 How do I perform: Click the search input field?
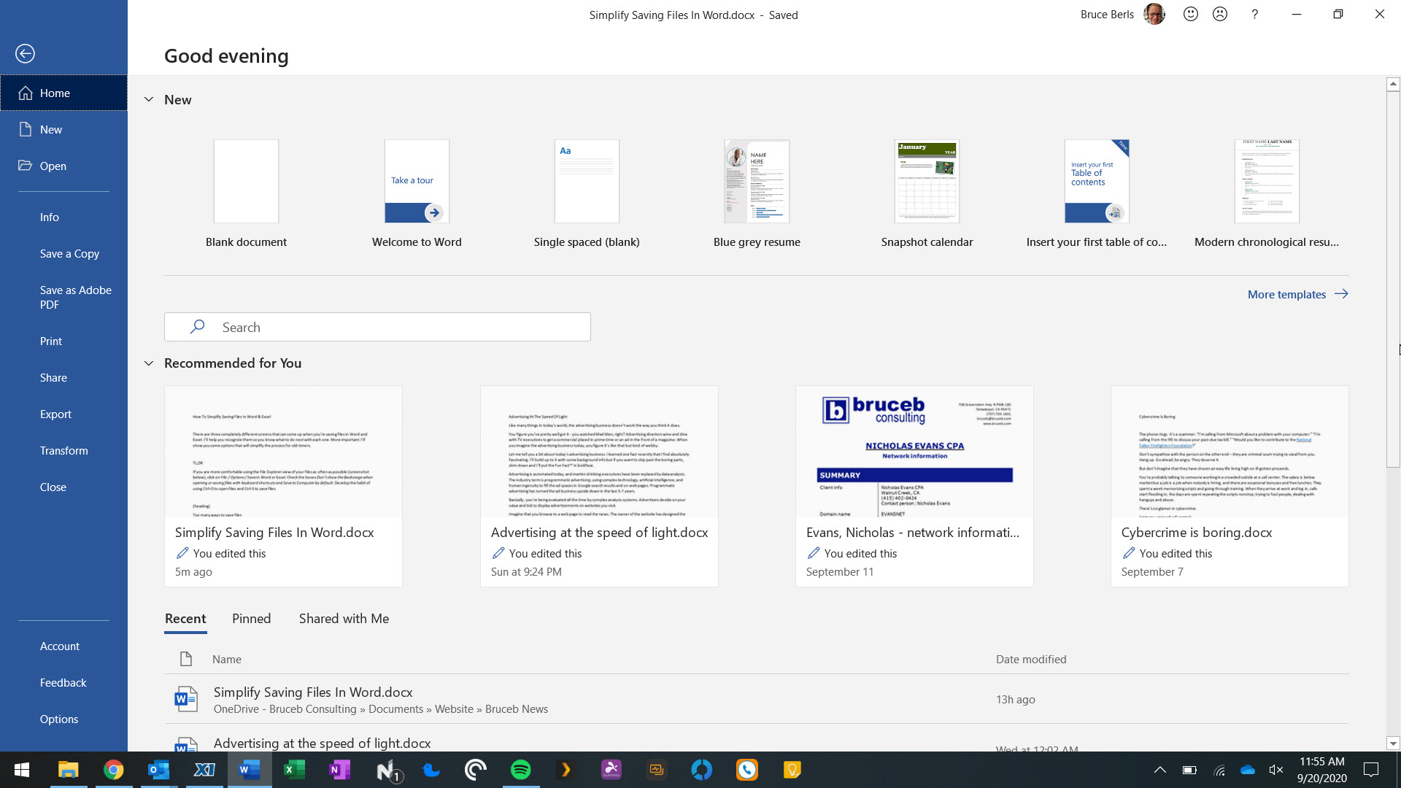tap(377, 326)
